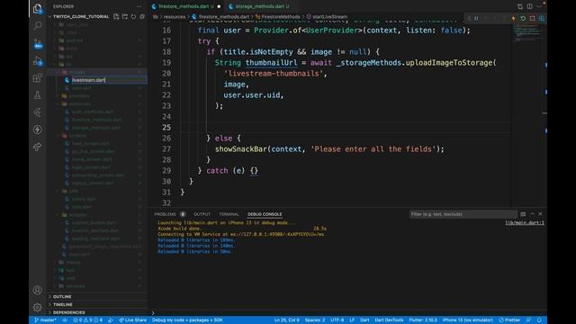The height and width of the screenshot is (324, 576).
Task: Open editor more actions menu
Action: 539,6
